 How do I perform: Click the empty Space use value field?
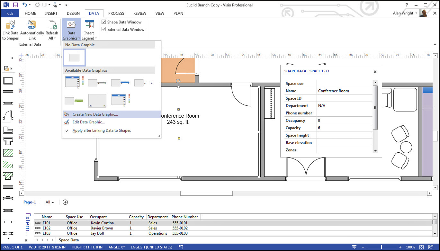coord(345,84)
